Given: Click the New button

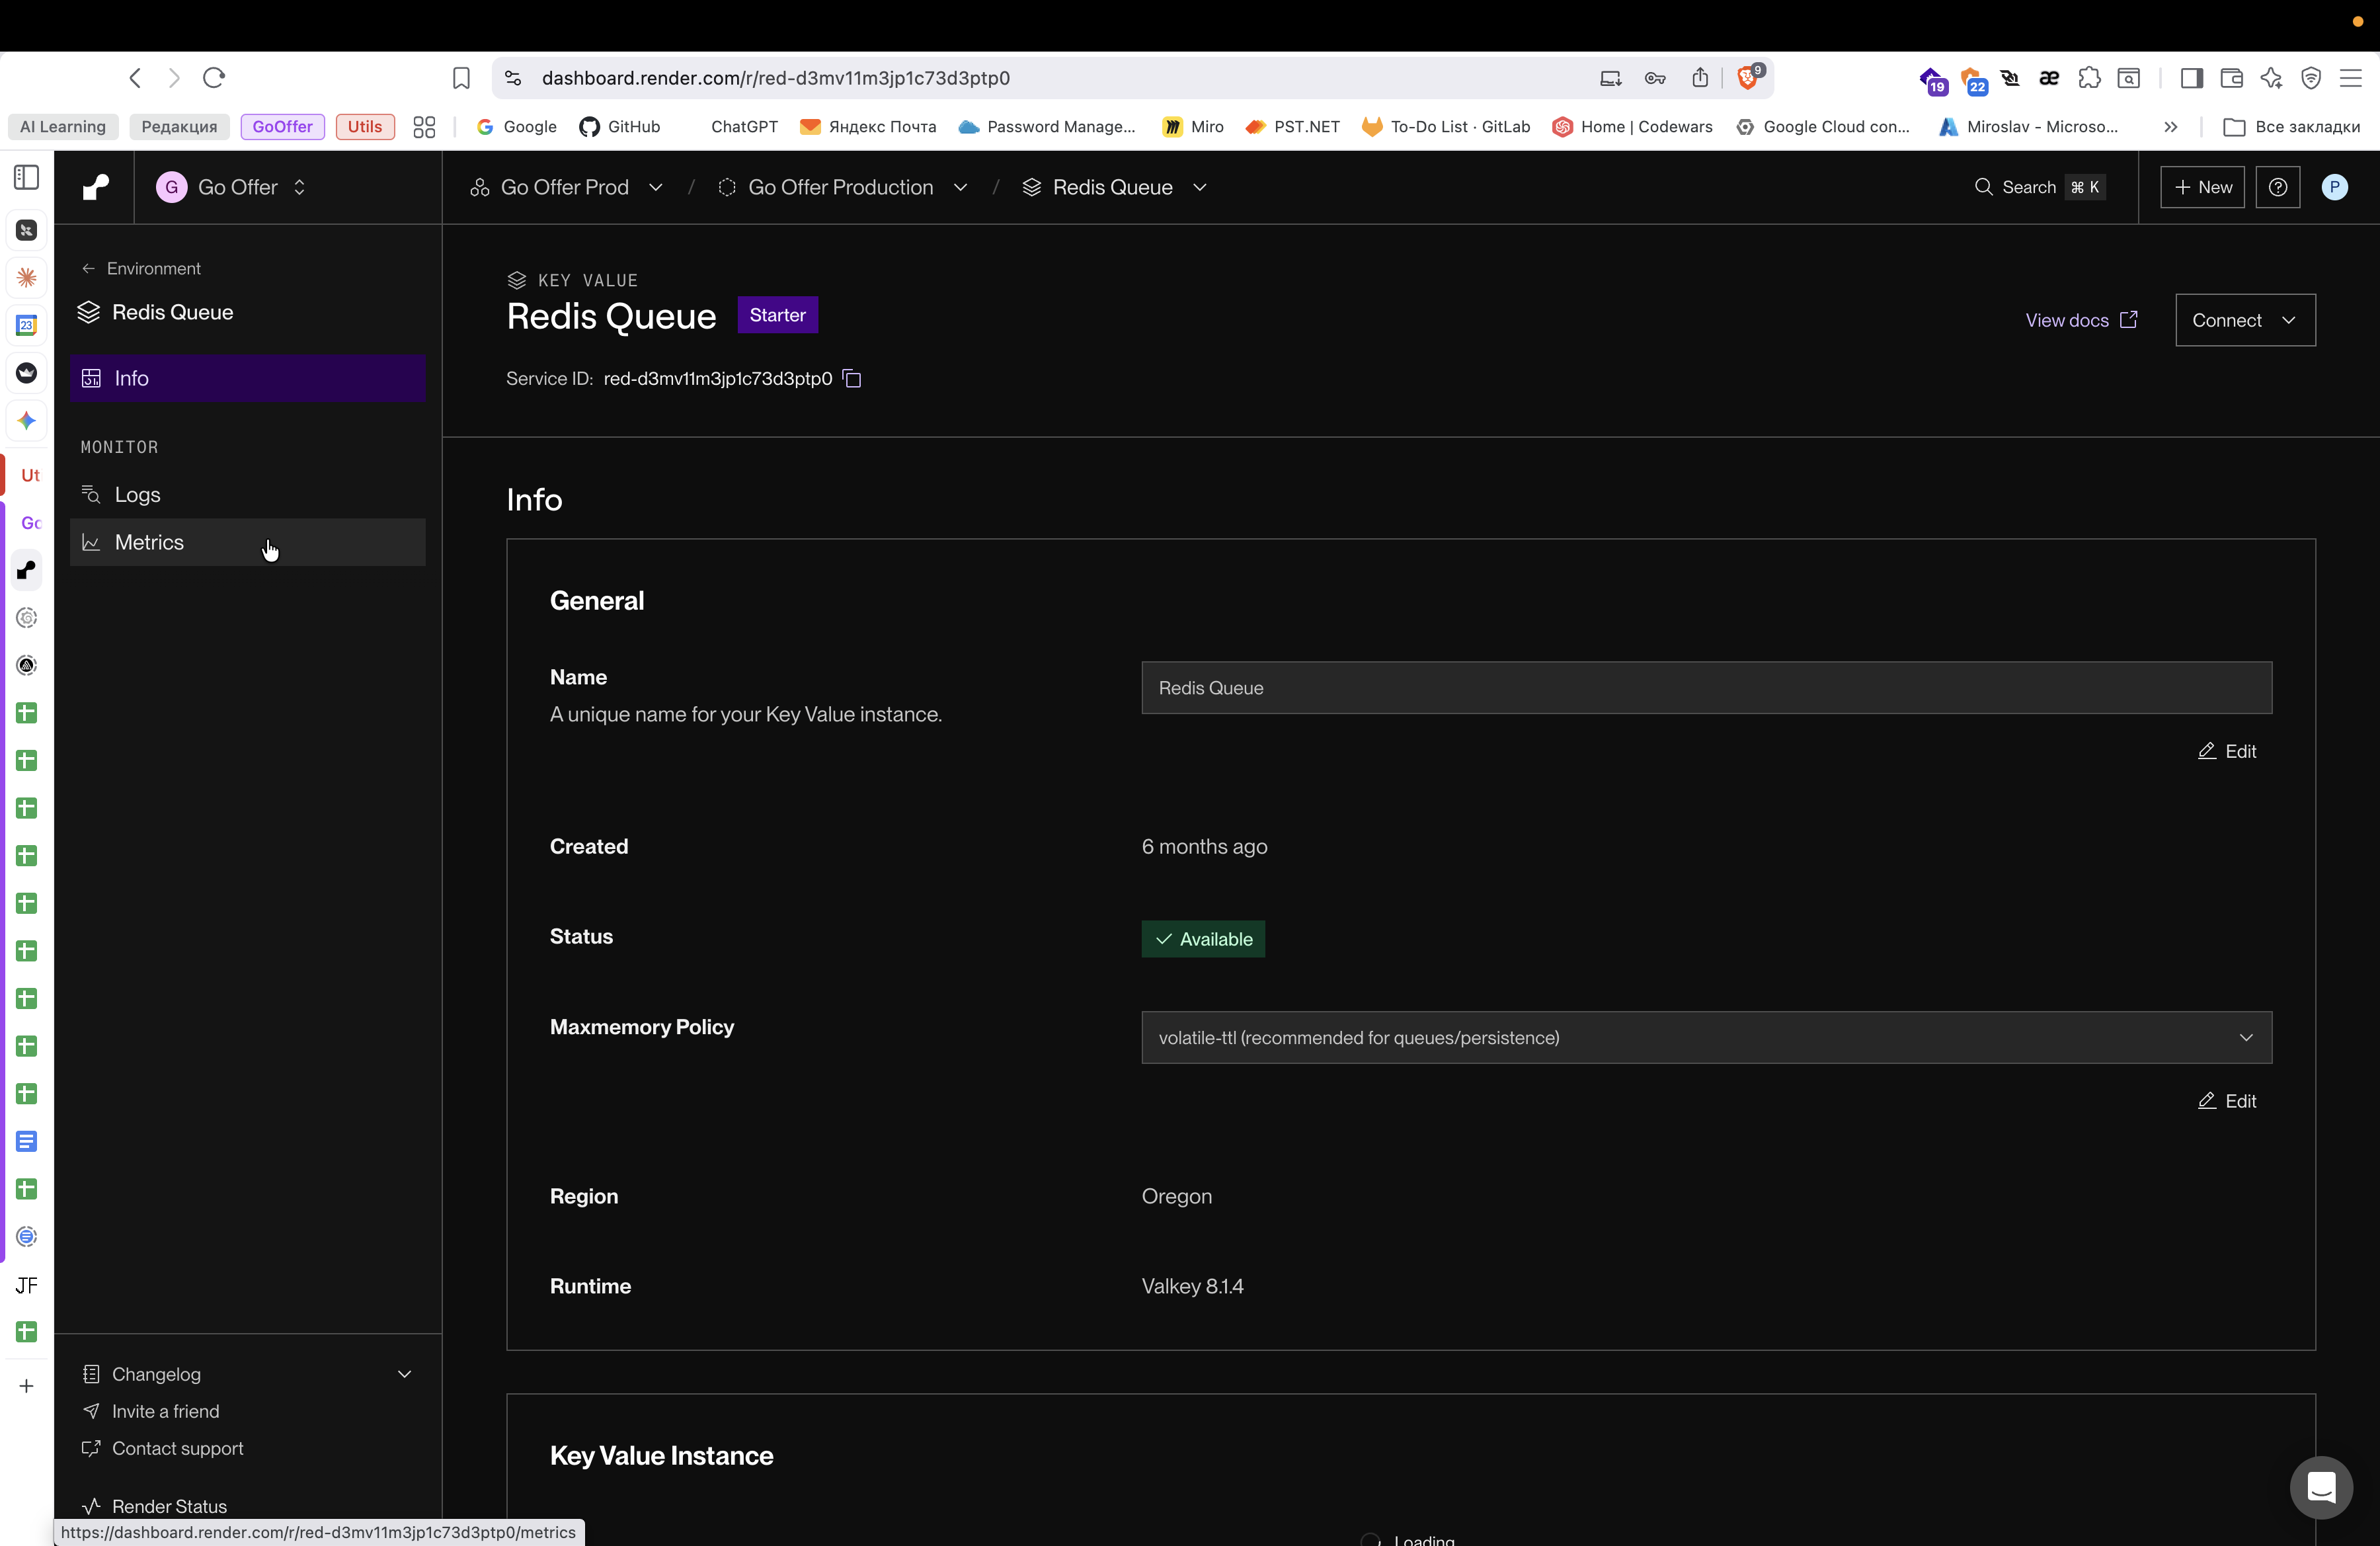Looking at the screenshot, I should pyautogui.click(x=2202, y=187).
